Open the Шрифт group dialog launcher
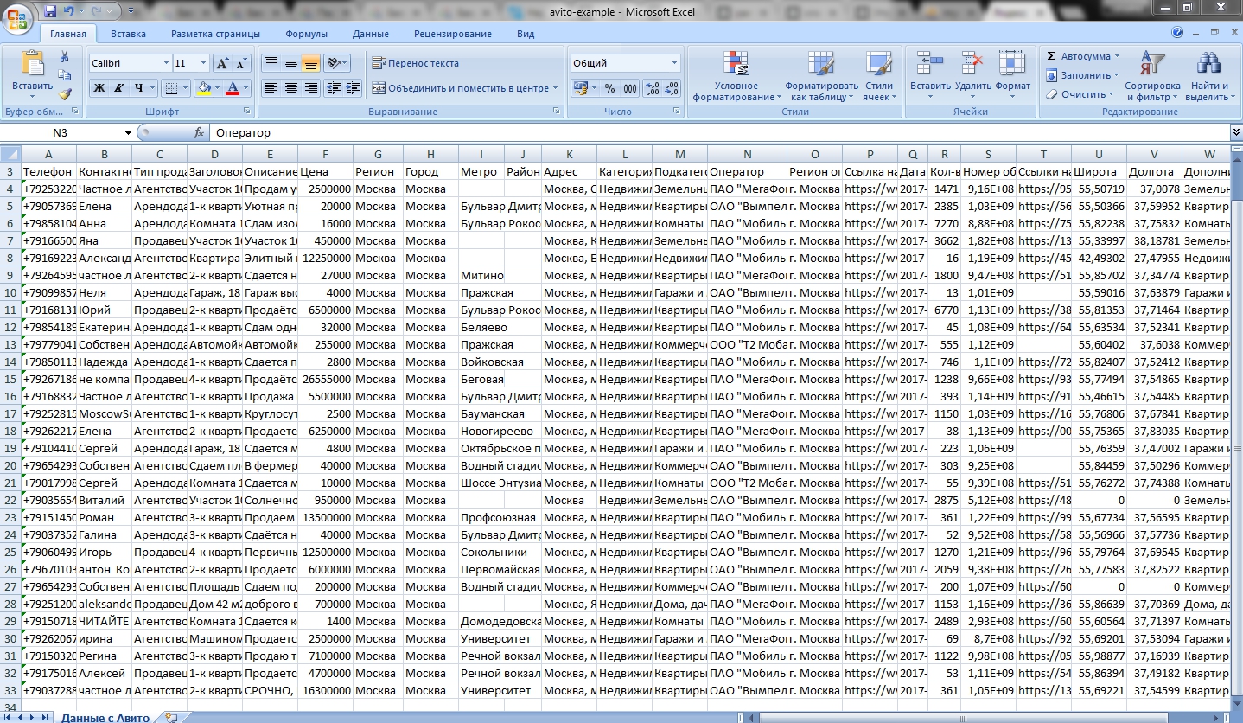 click(x=248, y=112)
